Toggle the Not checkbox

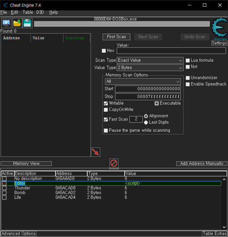click(188, 67)
